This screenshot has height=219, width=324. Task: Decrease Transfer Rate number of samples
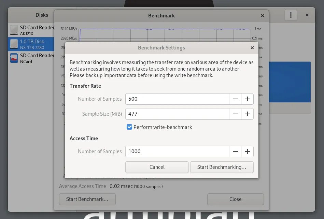(236, 99)
